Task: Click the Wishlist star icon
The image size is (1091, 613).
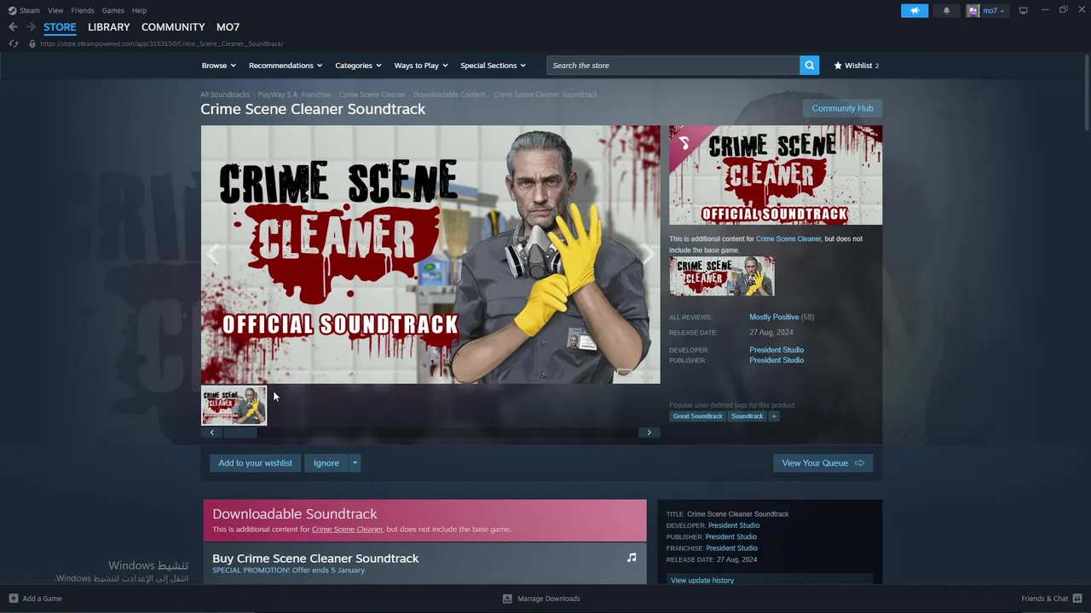Action: (x=838, y=66)
